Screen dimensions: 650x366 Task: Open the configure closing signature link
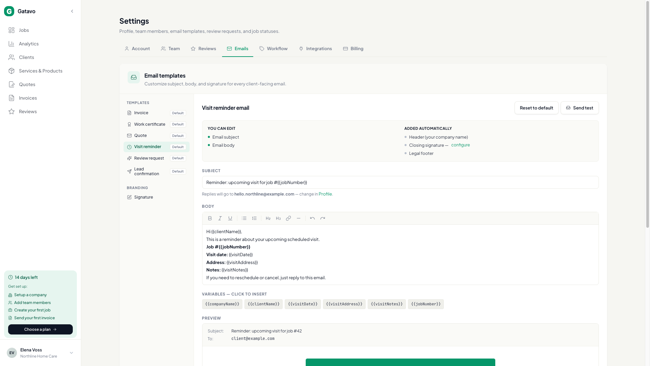460,145
